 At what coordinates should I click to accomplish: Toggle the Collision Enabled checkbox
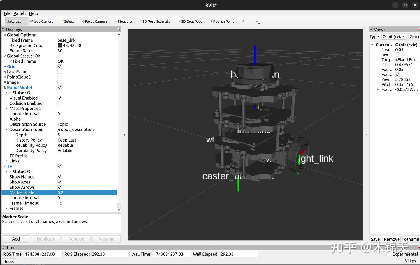(x=60, y=103)
